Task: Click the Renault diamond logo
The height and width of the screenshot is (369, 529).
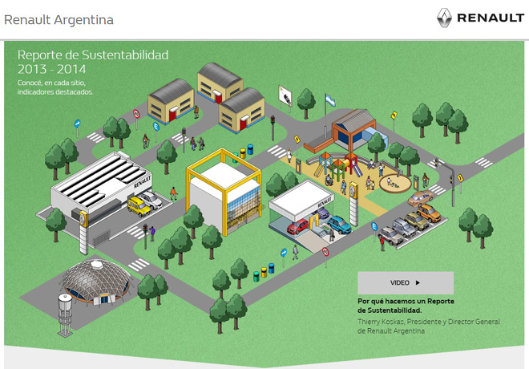Action: point(444,18)
